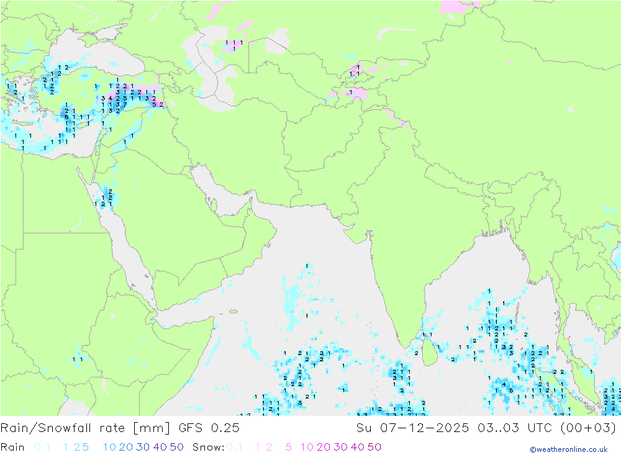Screen dimensions: 621x455
Task: Select snow legend value 20
Action: pos(324,447)
